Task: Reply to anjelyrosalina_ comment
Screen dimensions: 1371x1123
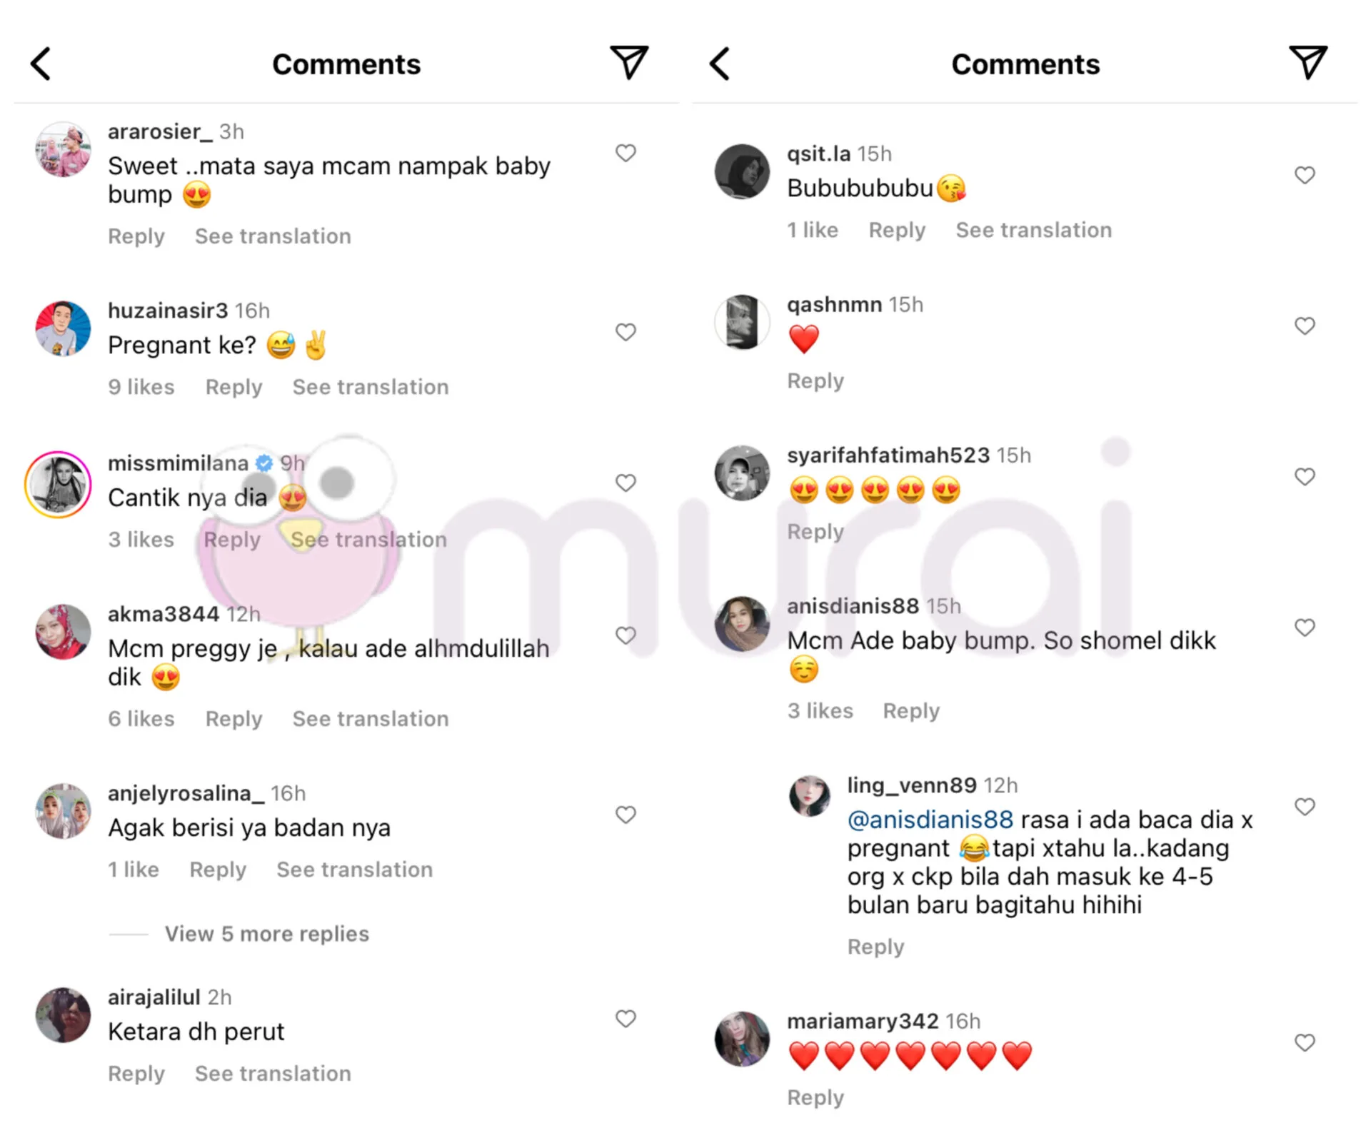Action: [x=218, y=870]
